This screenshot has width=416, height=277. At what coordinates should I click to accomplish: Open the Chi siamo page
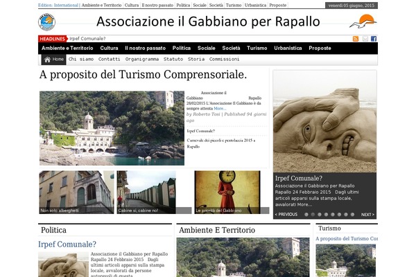(x=81, y=59)
